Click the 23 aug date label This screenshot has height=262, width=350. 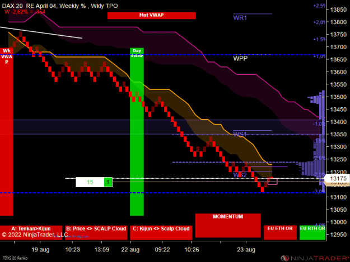pos(246,250)
